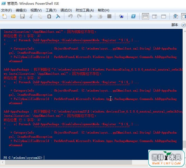Maximize the script pane layout icon
This screenshot has width=186, height=168.
pyautogui.click(x=163, y=17)
